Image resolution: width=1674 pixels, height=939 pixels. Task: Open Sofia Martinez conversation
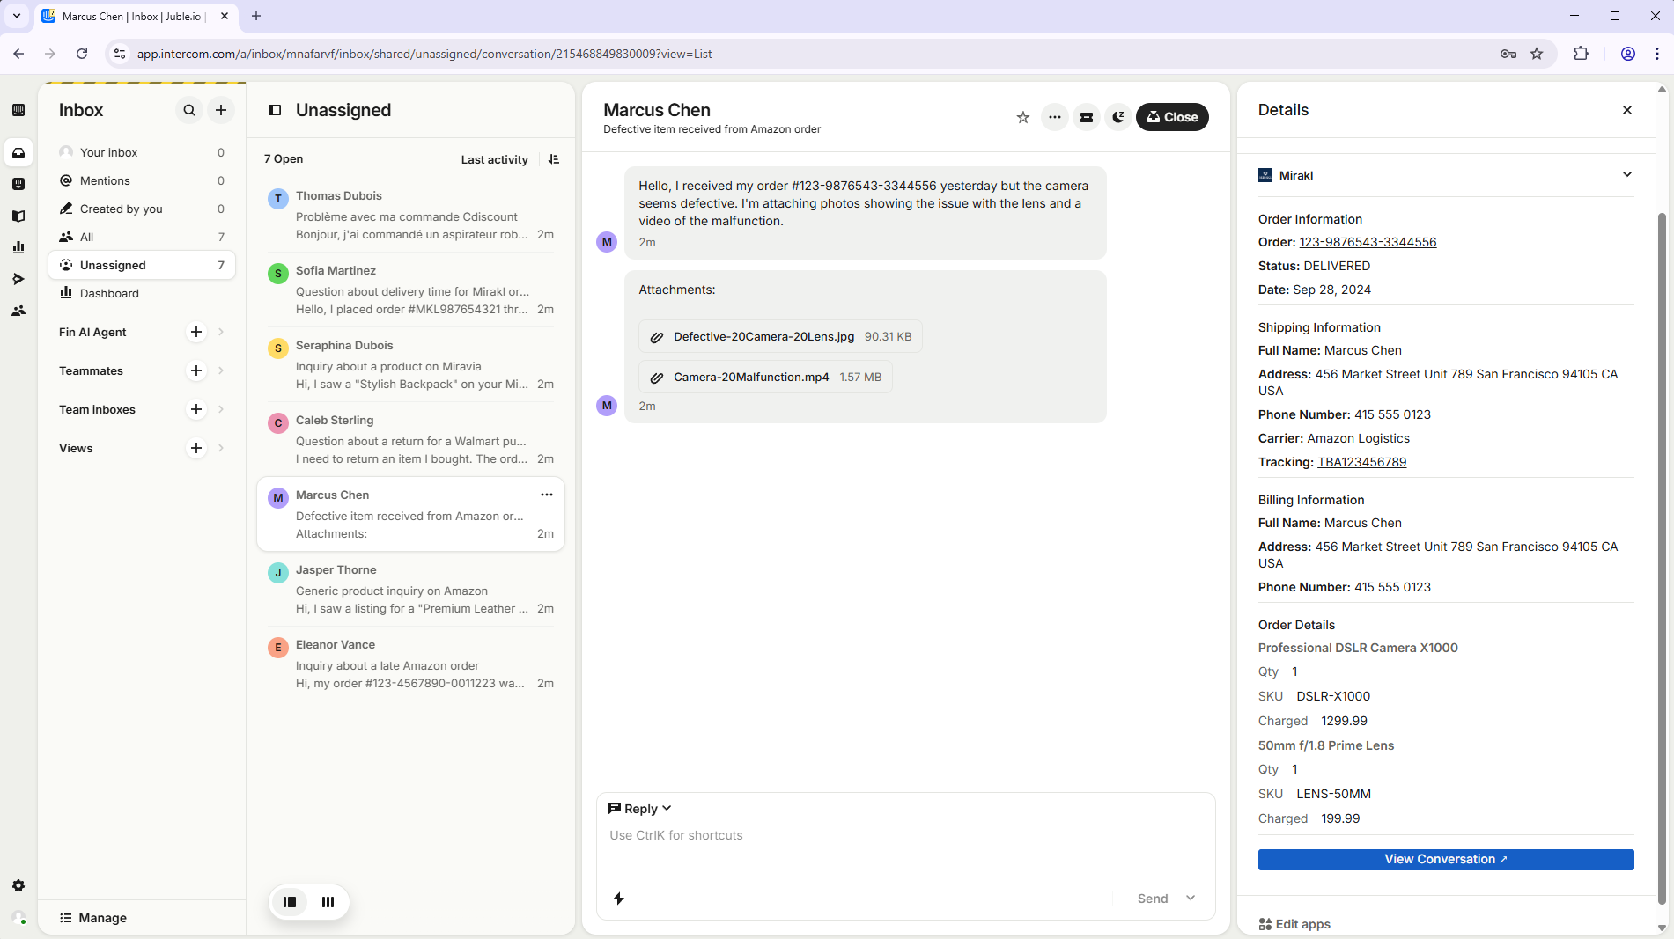tap(410, 290)
